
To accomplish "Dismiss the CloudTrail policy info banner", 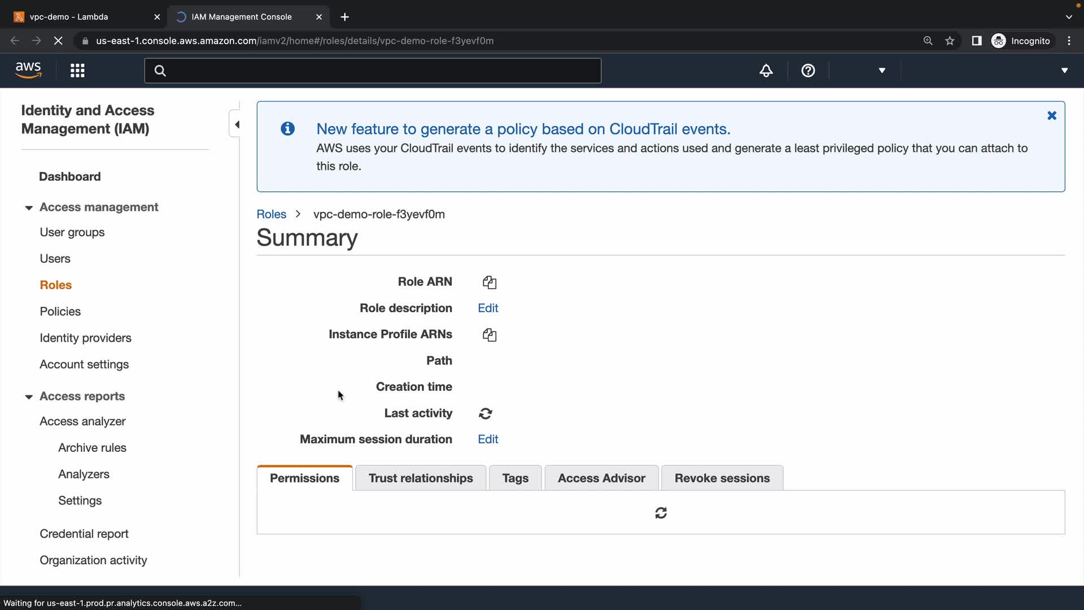I will point(1051,116).
